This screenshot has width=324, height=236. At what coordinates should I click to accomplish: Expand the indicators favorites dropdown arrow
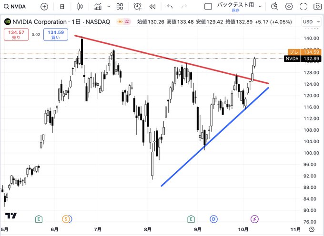(109, 7)
